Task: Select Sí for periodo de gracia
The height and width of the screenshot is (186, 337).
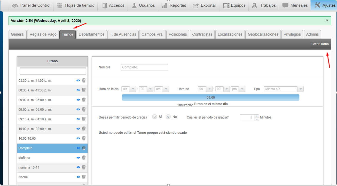Action: click(155, 117)
